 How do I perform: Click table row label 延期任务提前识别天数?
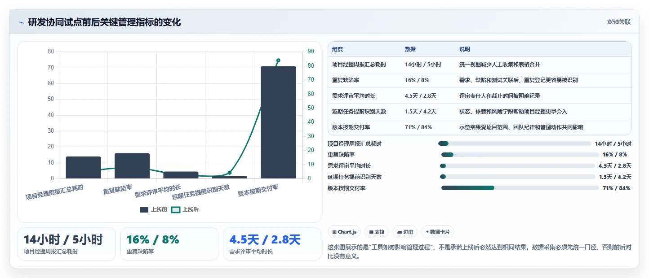(x=359, y=112)
